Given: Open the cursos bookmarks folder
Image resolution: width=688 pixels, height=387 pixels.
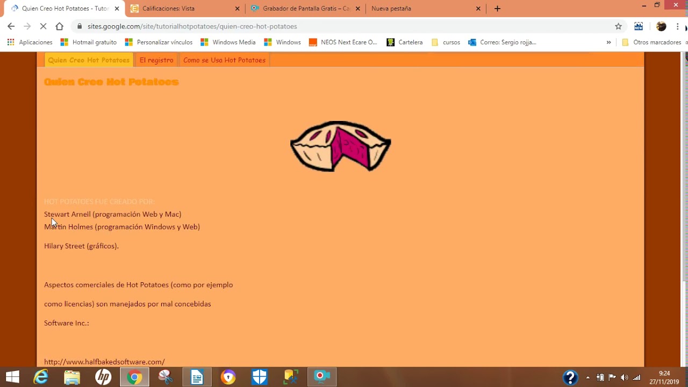Looking at the screenshot, I should tap(446, 42).
